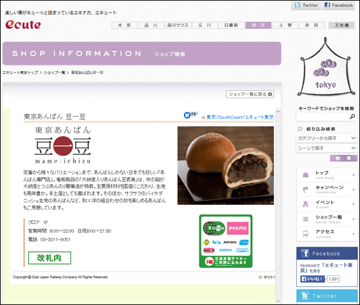Go to エキュート東京トップ breadcrumb
Viewport: 360px width, 305px height.
click(x=20, y=73)
